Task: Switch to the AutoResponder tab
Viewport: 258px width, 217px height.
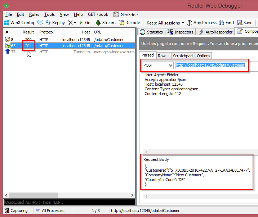Action: [215, 32]
